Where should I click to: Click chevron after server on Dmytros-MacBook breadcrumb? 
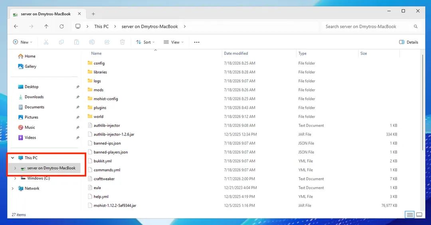185,26
